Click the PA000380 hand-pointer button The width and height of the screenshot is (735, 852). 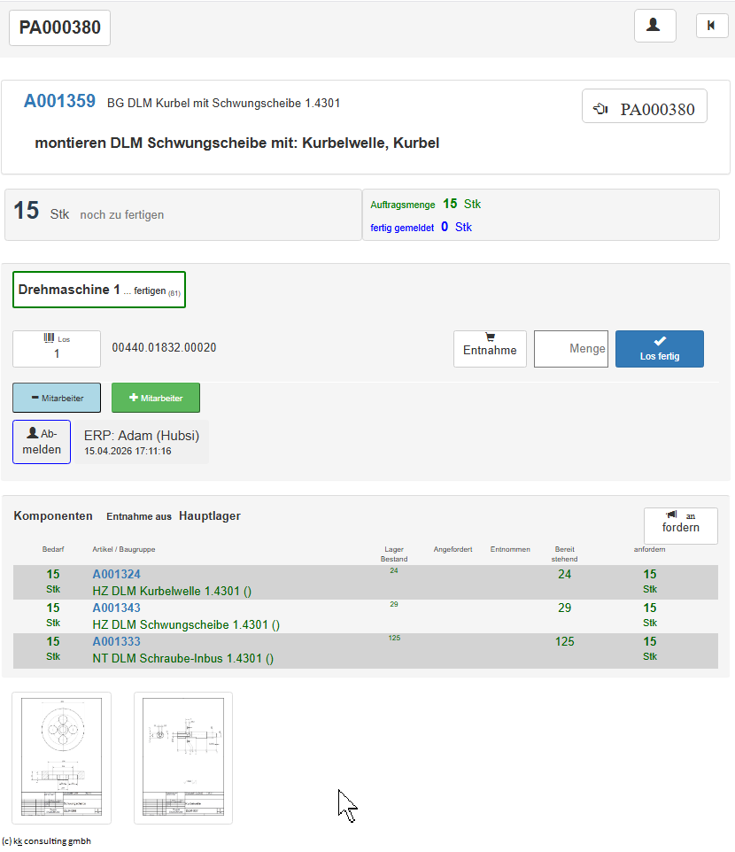tap(645, 106)
